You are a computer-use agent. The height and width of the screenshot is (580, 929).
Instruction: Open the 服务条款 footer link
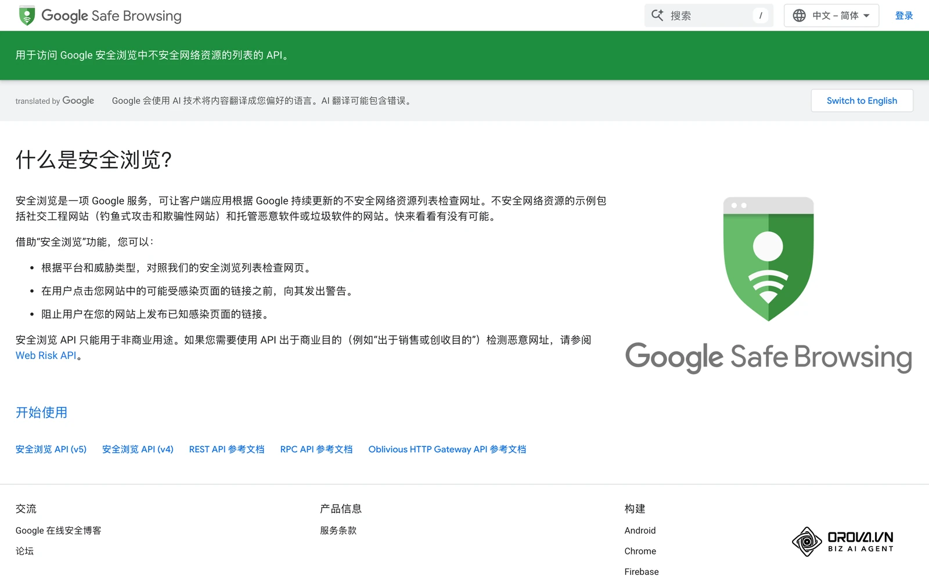[338, 531]
